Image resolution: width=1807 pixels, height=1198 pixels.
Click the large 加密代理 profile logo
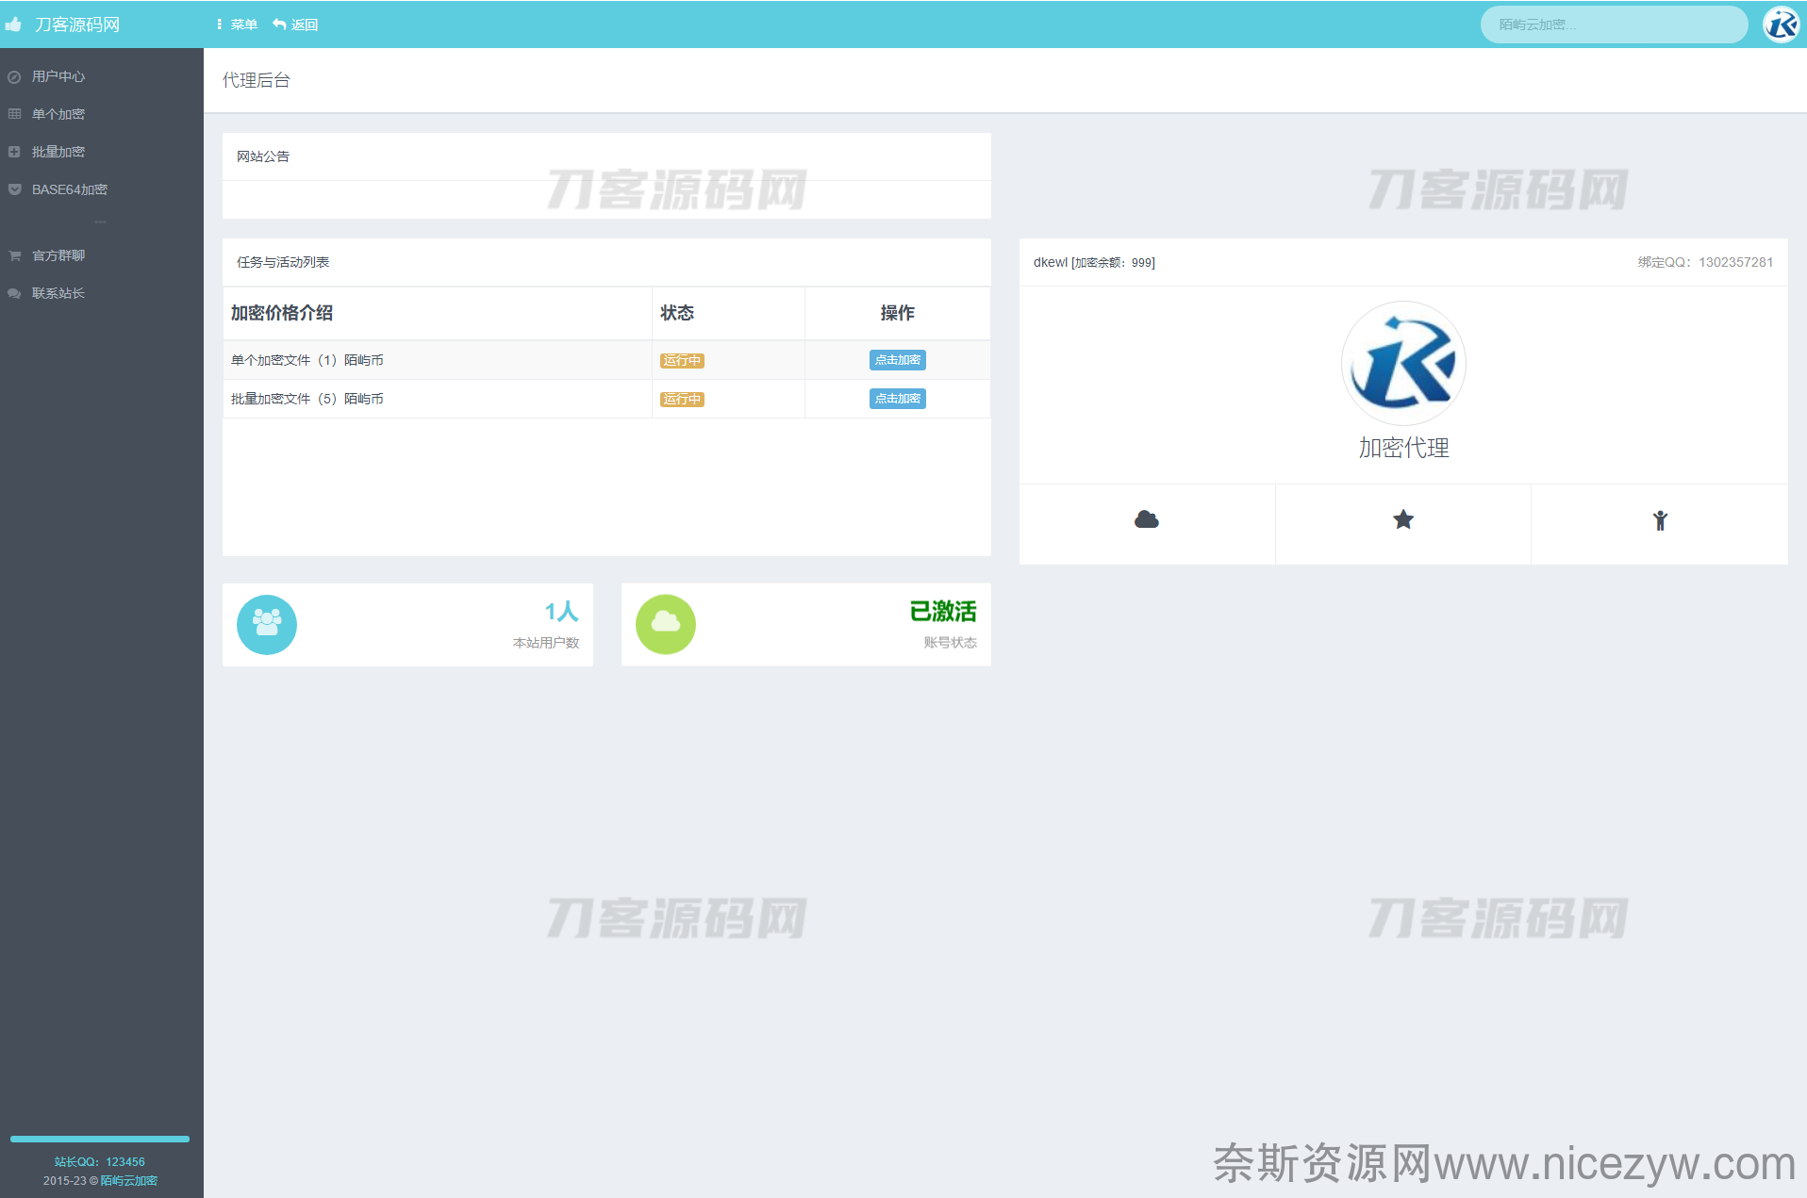point(1403,363)
